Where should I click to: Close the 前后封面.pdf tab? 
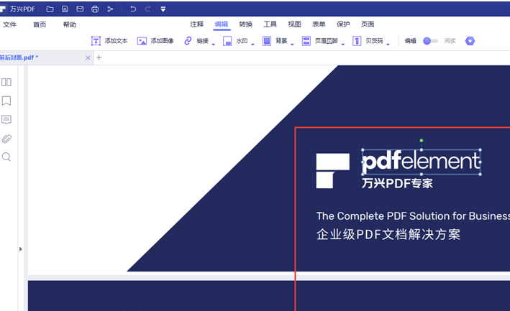pyautogui.click(x=88, y=57)
